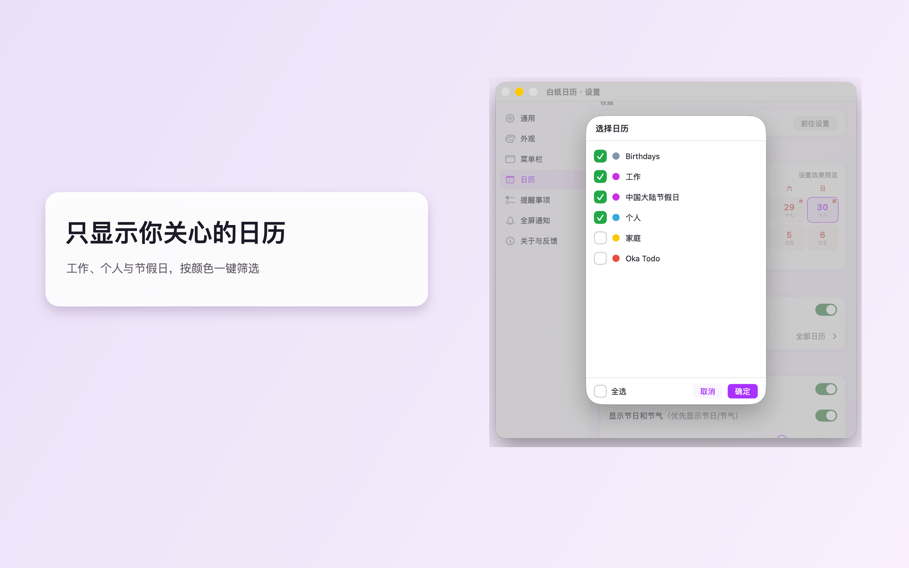Click the 选择日历 dialog title
The width and height of the screenshot is (909, 568).
tap(612, 128)
